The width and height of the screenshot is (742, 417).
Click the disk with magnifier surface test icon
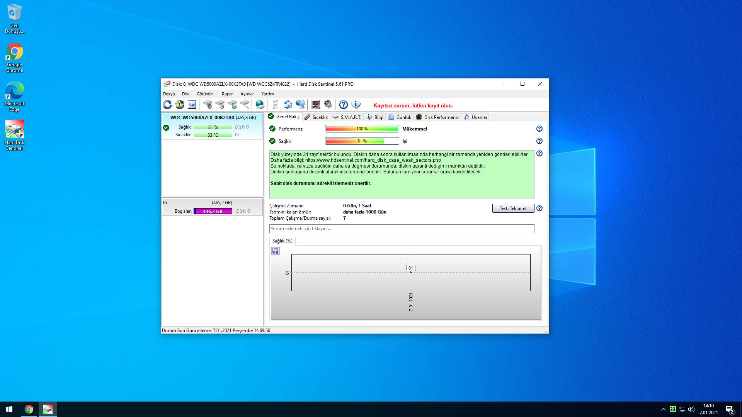pos(245,105)
